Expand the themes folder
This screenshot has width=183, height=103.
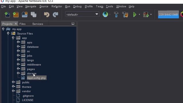pyautogui.click(x=13, y=86)
